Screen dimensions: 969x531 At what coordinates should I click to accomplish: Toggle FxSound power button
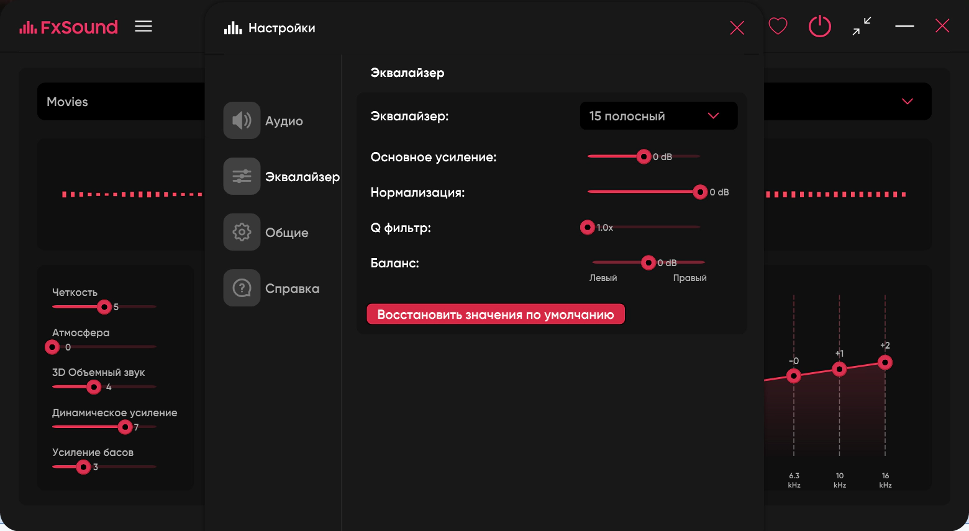[820, 26]
